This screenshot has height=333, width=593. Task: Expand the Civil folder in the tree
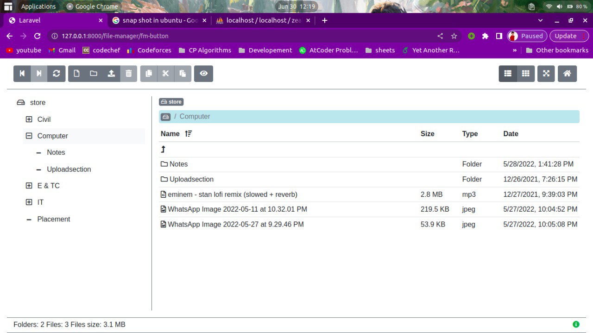click(x=29, y=119)
